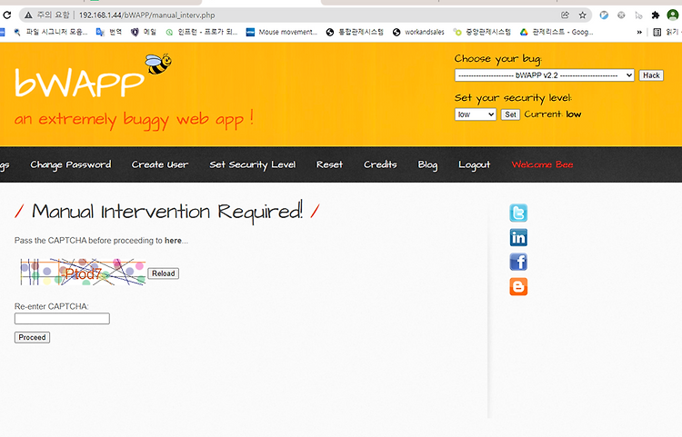Open the Chrome profile avatar
Viewport: 682px width, 437px height.
[672, 15]
